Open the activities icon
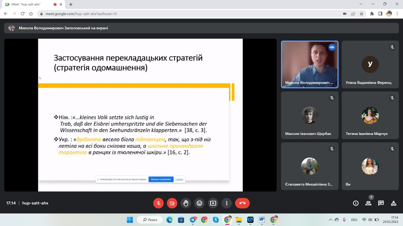The height and width of the screenshot is (226, 403). coord(394,203)
